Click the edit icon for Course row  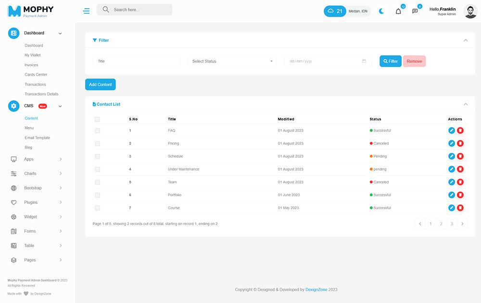[x=451, y=208]
